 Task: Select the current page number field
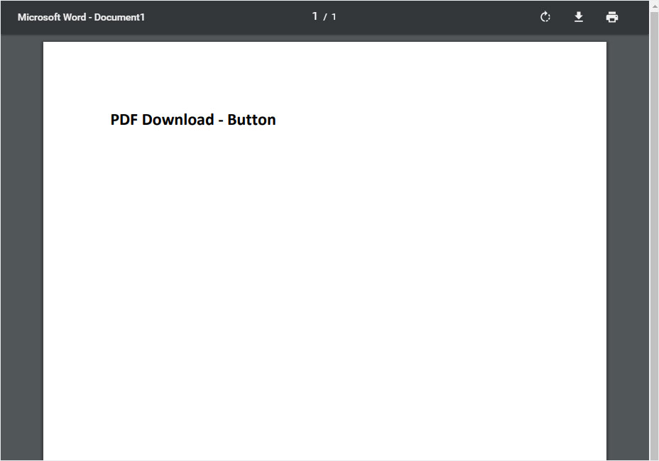click(x=315, y=16)
